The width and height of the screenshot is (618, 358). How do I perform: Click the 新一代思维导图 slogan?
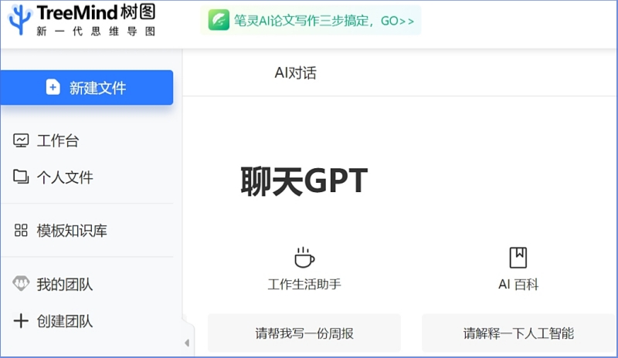(96, 31)
